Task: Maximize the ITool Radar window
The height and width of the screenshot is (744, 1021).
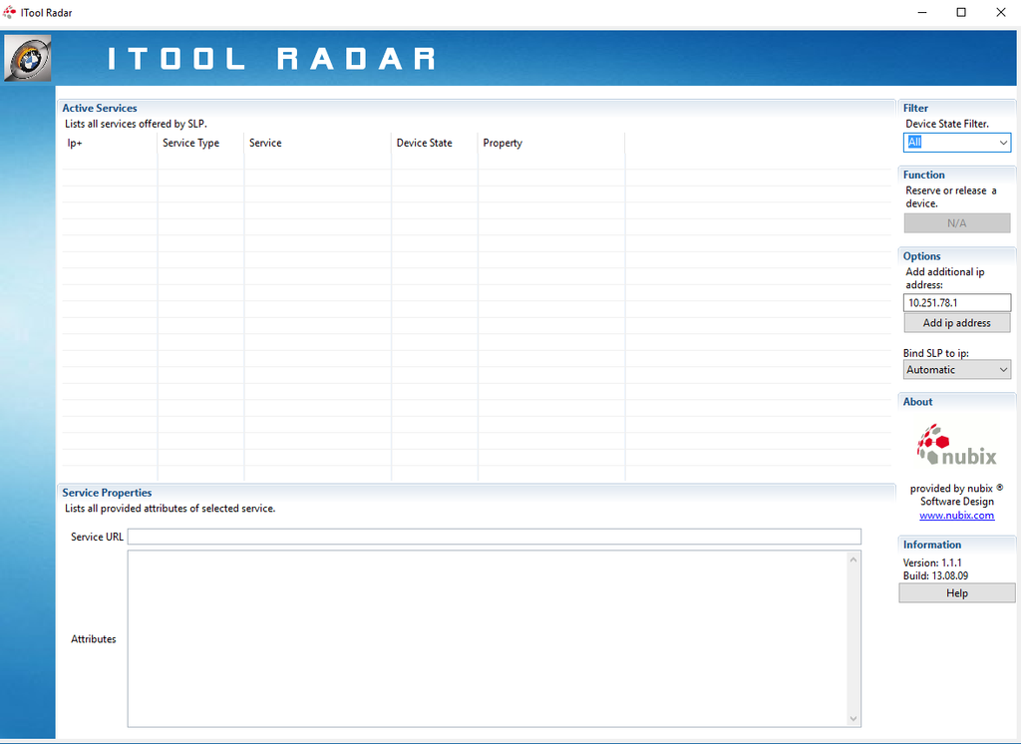Action: (x=961, y=12)
